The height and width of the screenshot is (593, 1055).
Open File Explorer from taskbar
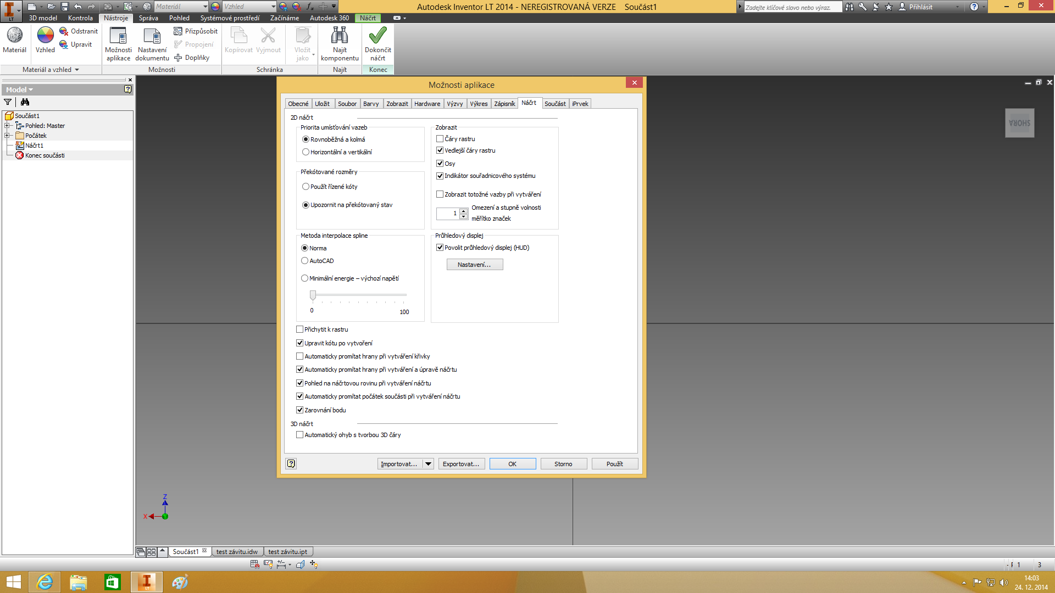pyautogui.click(x=78, y=582)
